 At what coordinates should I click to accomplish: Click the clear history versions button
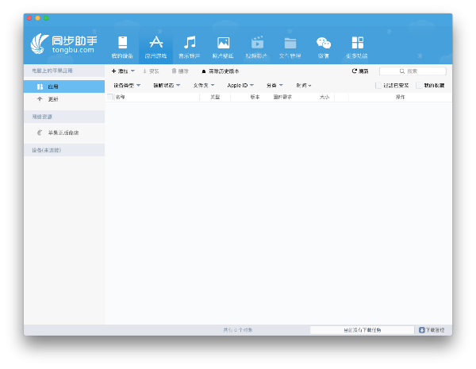point(221,71)
